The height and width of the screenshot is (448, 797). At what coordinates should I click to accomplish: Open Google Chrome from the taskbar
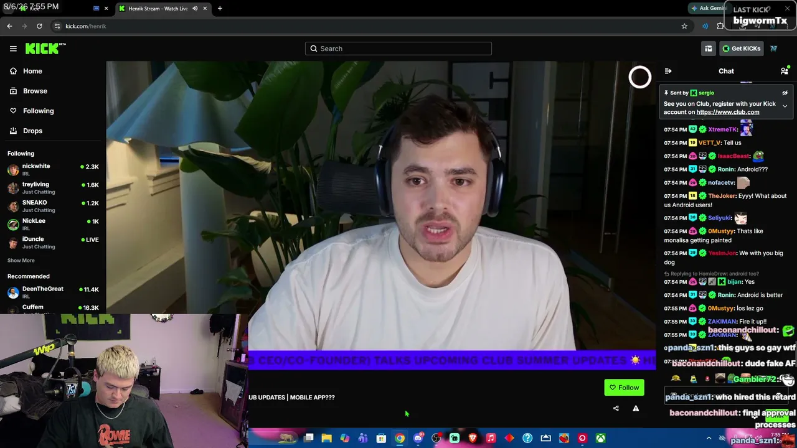400,438
